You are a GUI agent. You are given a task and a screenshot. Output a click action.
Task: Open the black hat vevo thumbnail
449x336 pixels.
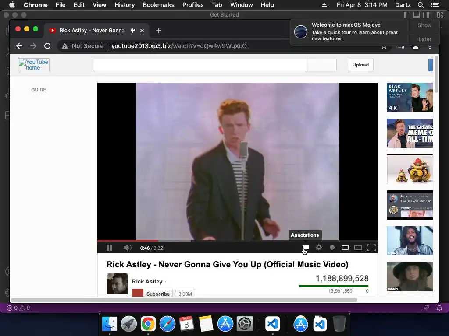tap(410, 276)
